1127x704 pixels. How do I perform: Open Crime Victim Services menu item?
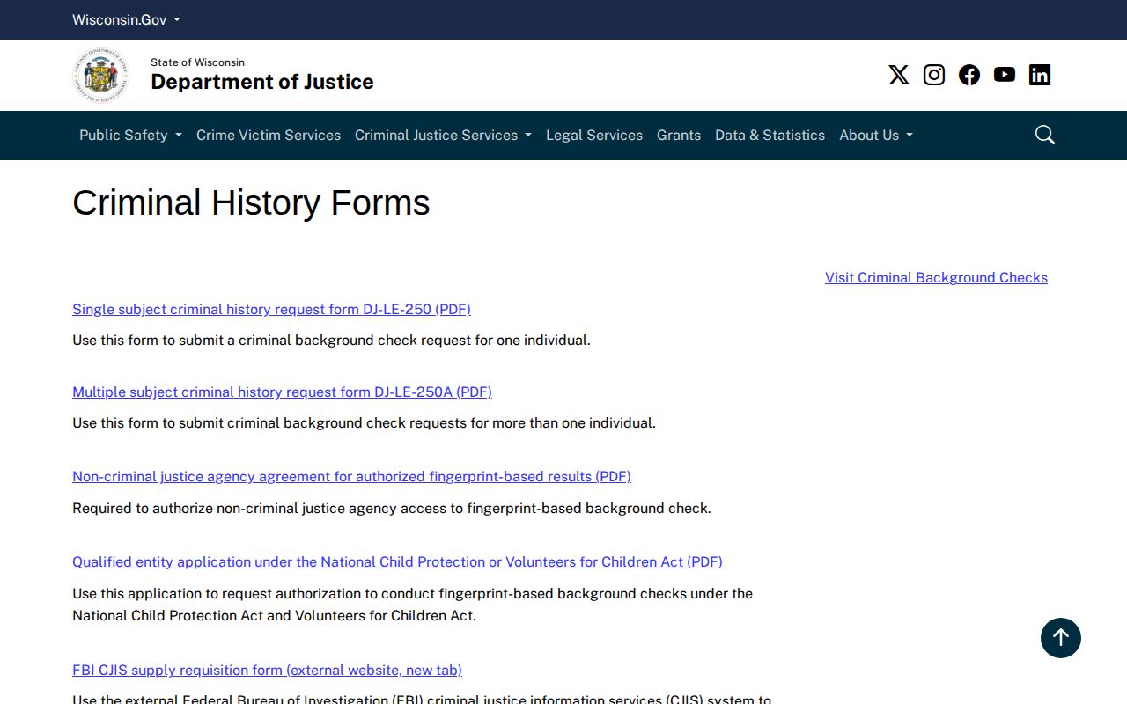click(x=269, y=135)
